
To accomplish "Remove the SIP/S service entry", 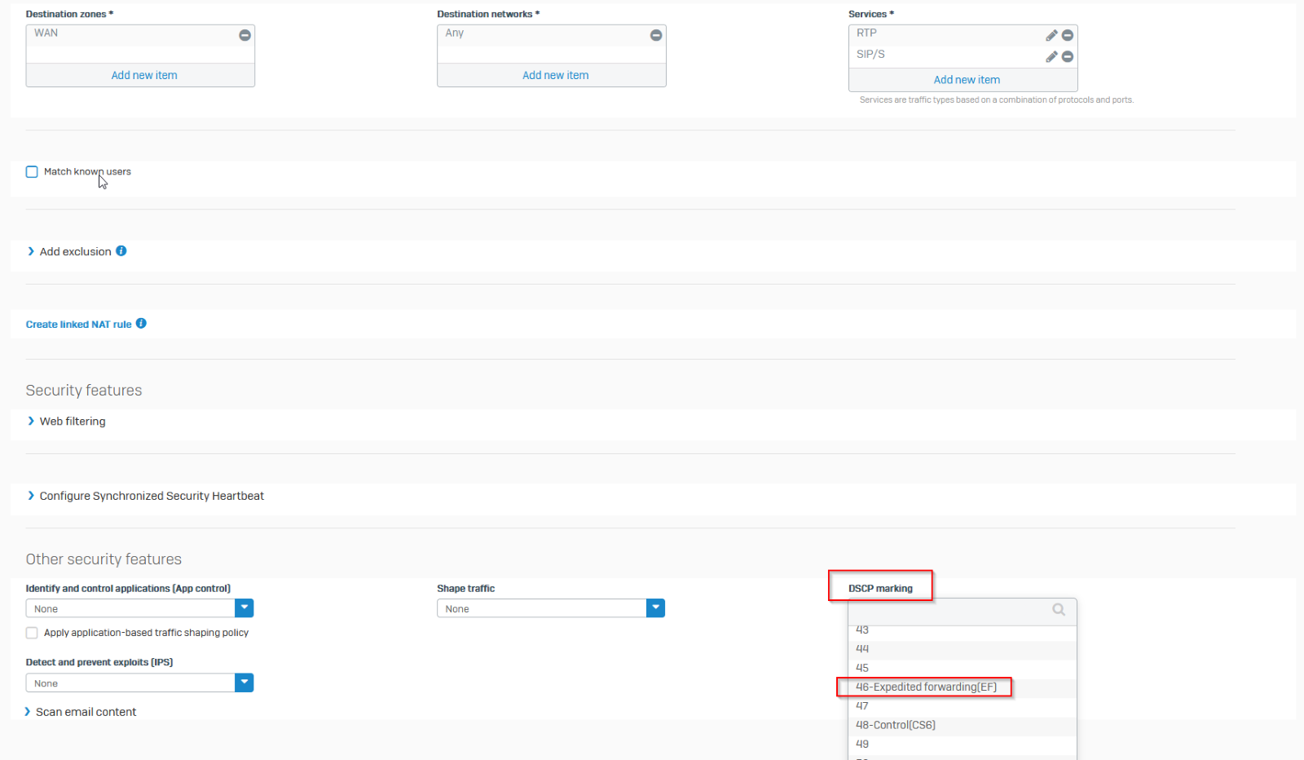I will pyautogui.click(x=1067, y=56).
